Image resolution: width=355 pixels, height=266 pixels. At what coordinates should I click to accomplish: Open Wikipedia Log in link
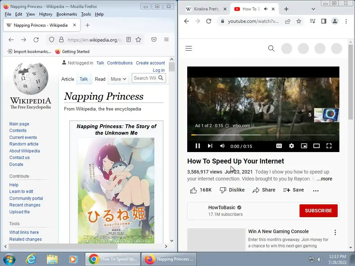tap(159, 70)
